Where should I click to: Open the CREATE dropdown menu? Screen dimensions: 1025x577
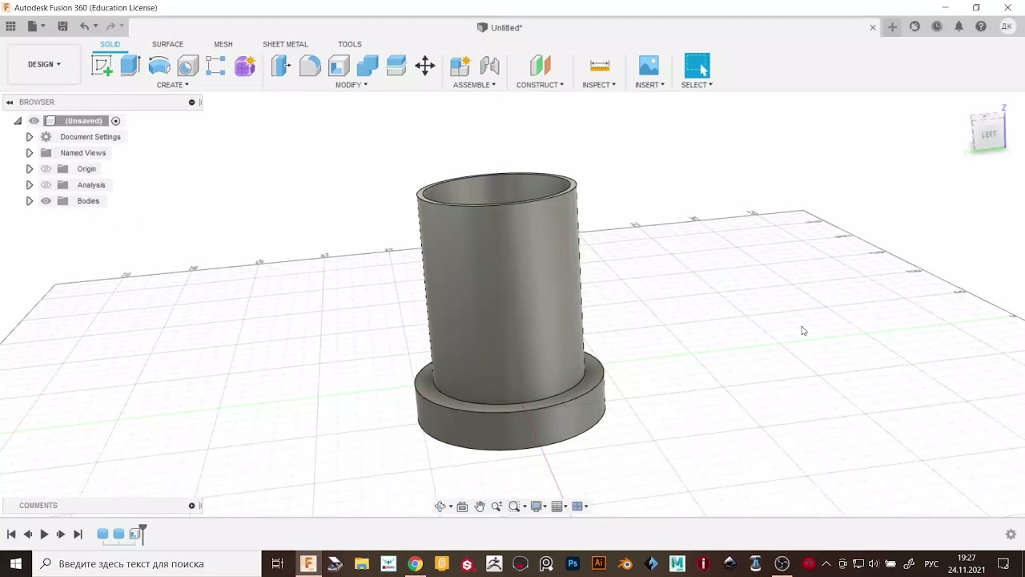coord(172,85)
